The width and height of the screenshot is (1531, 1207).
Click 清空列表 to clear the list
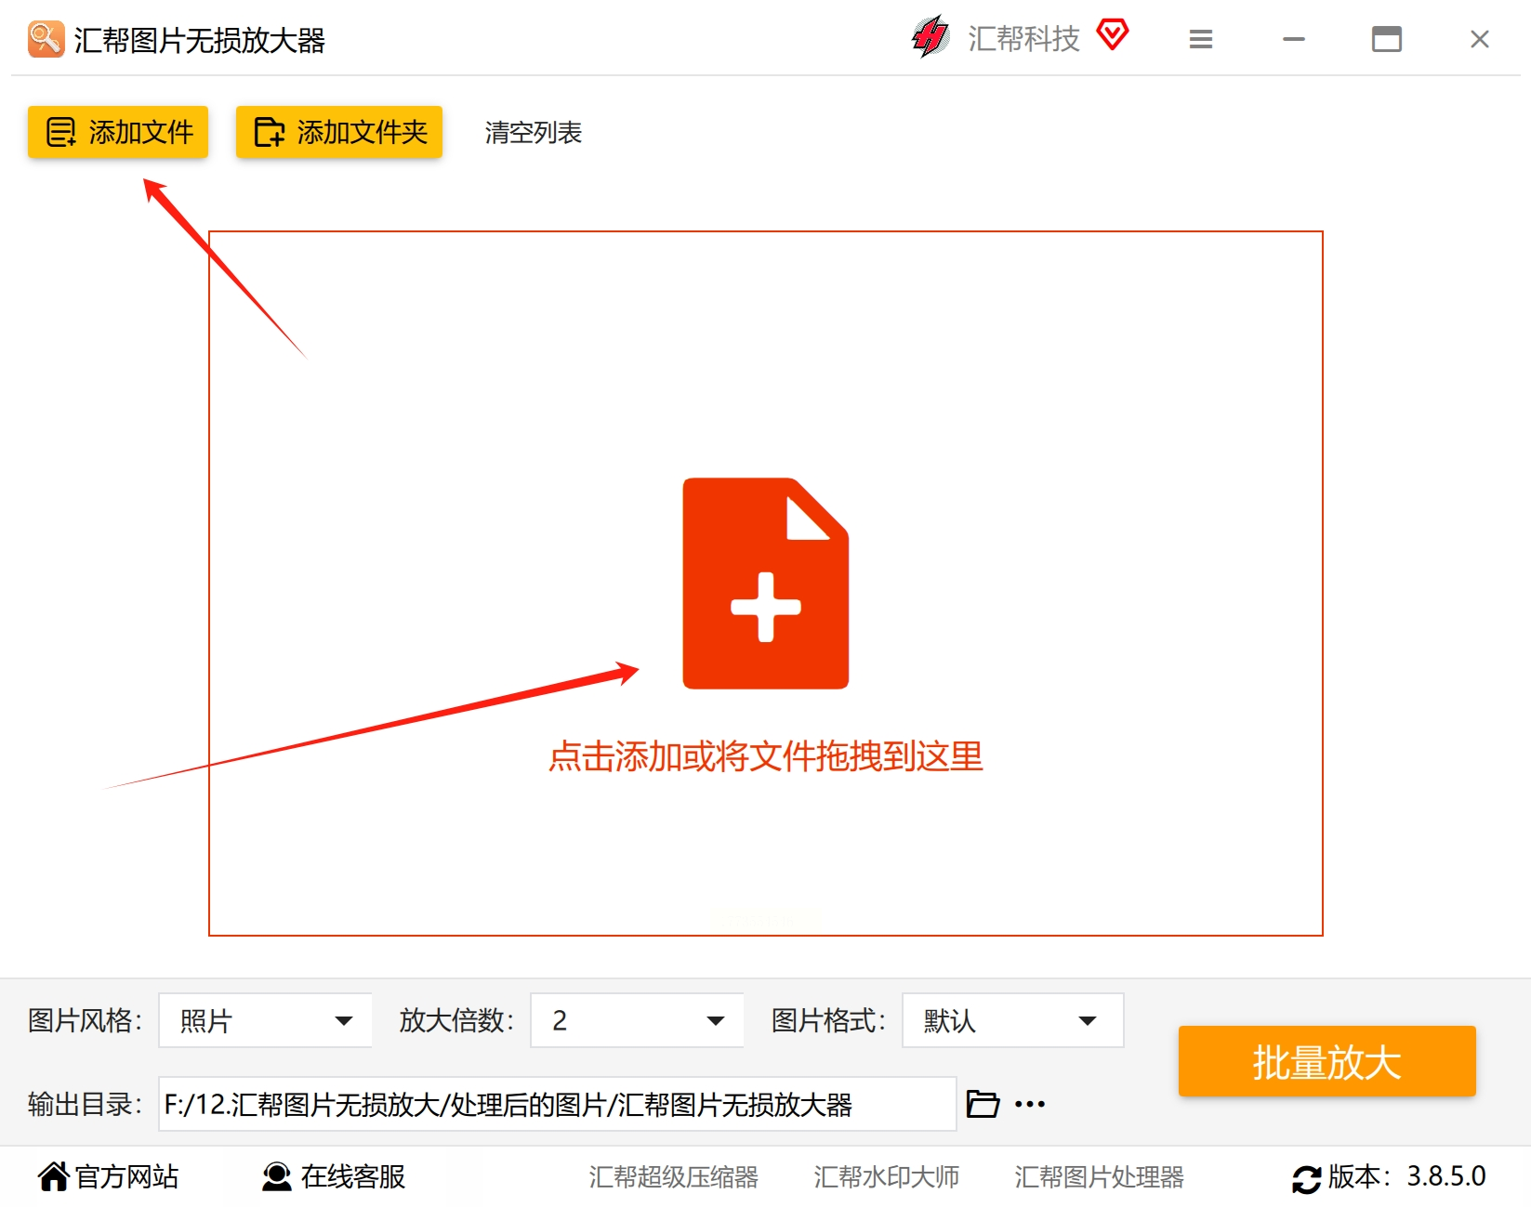pos(534,133)
